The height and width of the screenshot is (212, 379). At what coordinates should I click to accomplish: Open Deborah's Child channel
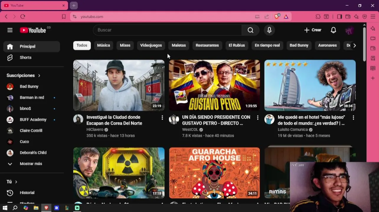(32, 153)
